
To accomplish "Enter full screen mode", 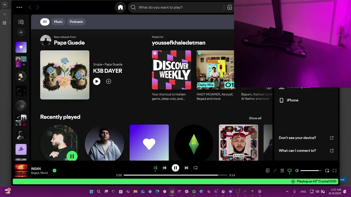I will coord(335,170).
